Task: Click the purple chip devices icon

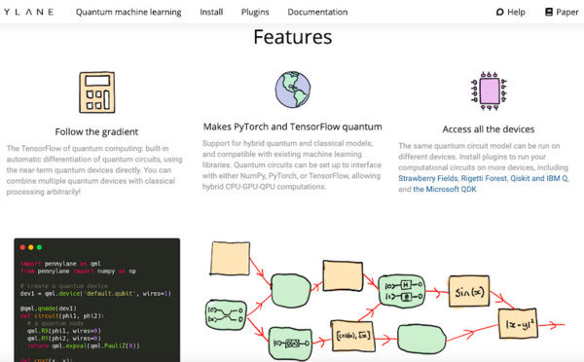Action: 489,91
